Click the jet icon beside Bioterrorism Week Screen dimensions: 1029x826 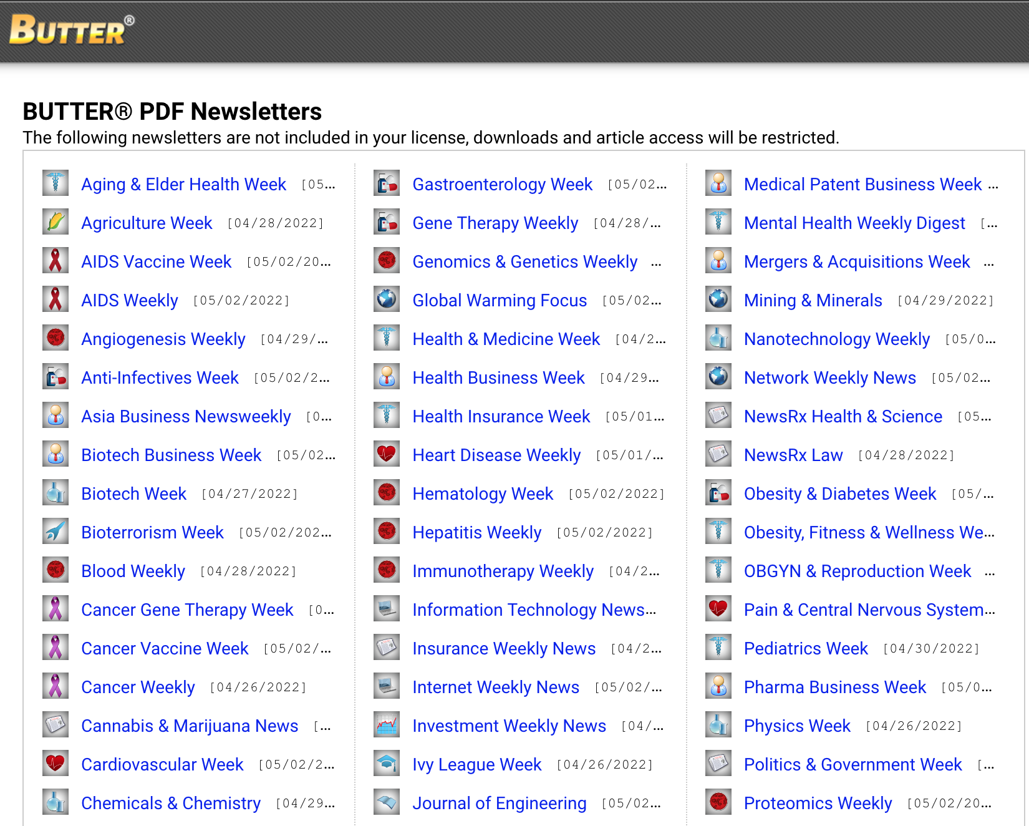(x=56, y=532)
